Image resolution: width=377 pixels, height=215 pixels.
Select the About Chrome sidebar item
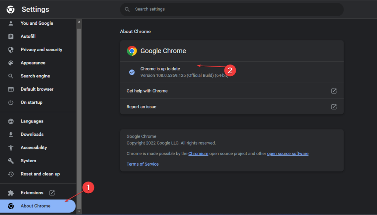coord(38,206)
